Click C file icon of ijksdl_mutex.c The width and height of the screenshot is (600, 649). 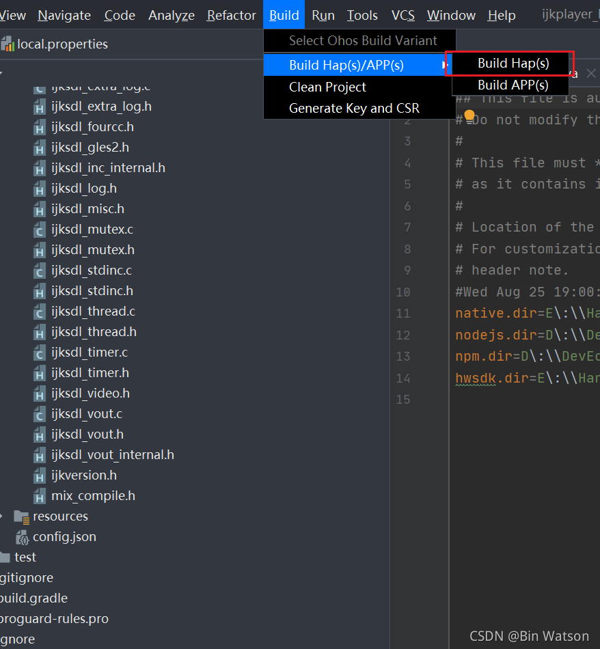[x=40, y=230]
